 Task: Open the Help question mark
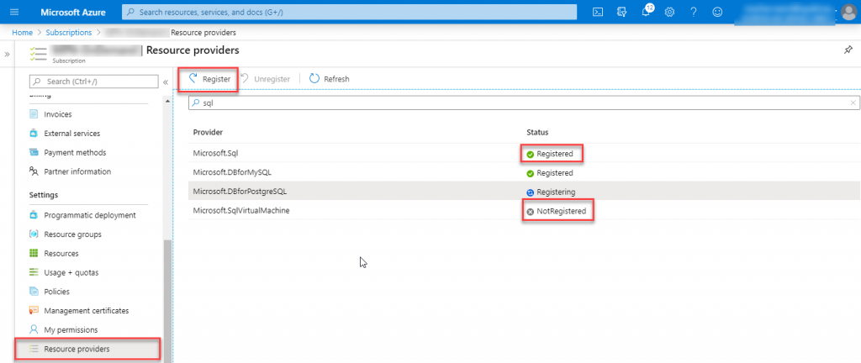click(694, 12)
